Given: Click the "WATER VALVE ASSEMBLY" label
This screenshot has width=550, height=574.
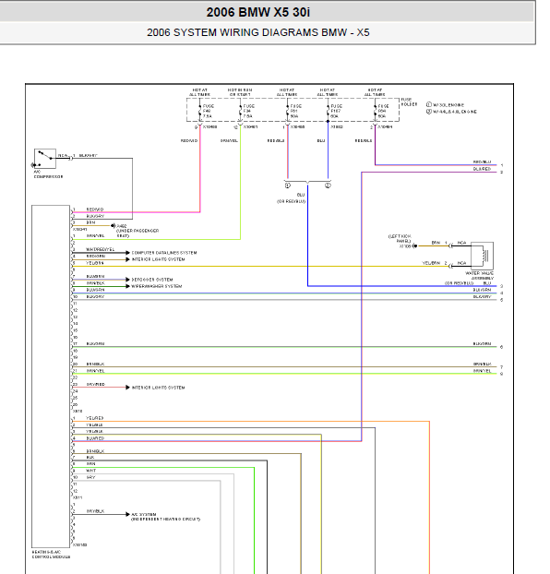Looking at the screenshot, I should (x=479, y=276).
